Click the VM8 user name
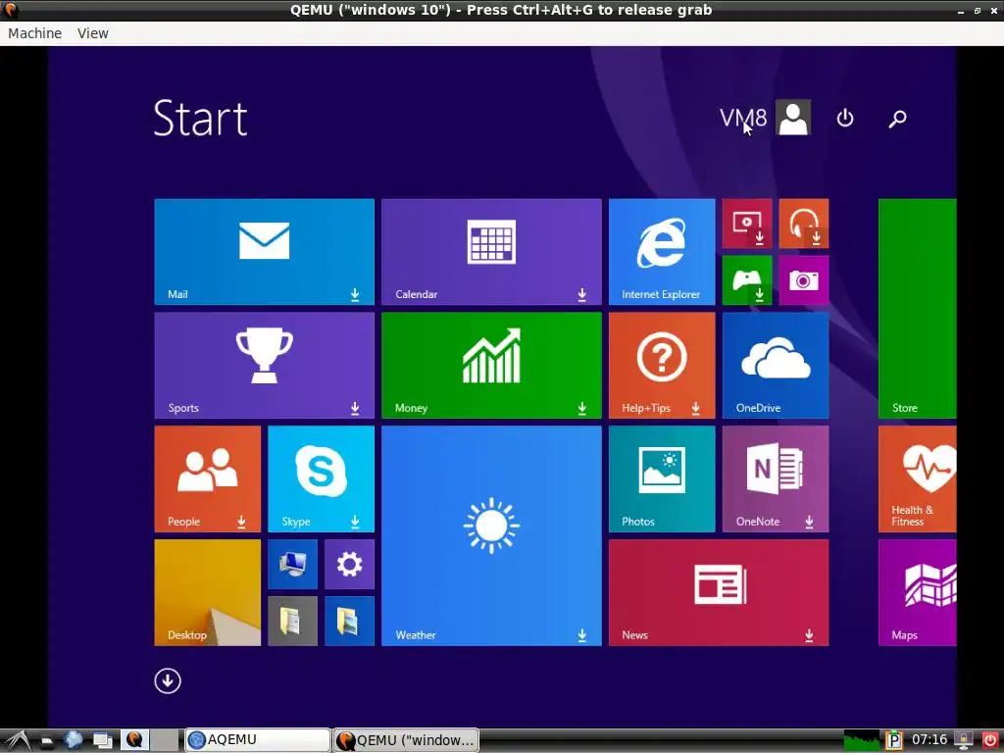Screen dimensions: 1004x753 click(x=743, y=118)
